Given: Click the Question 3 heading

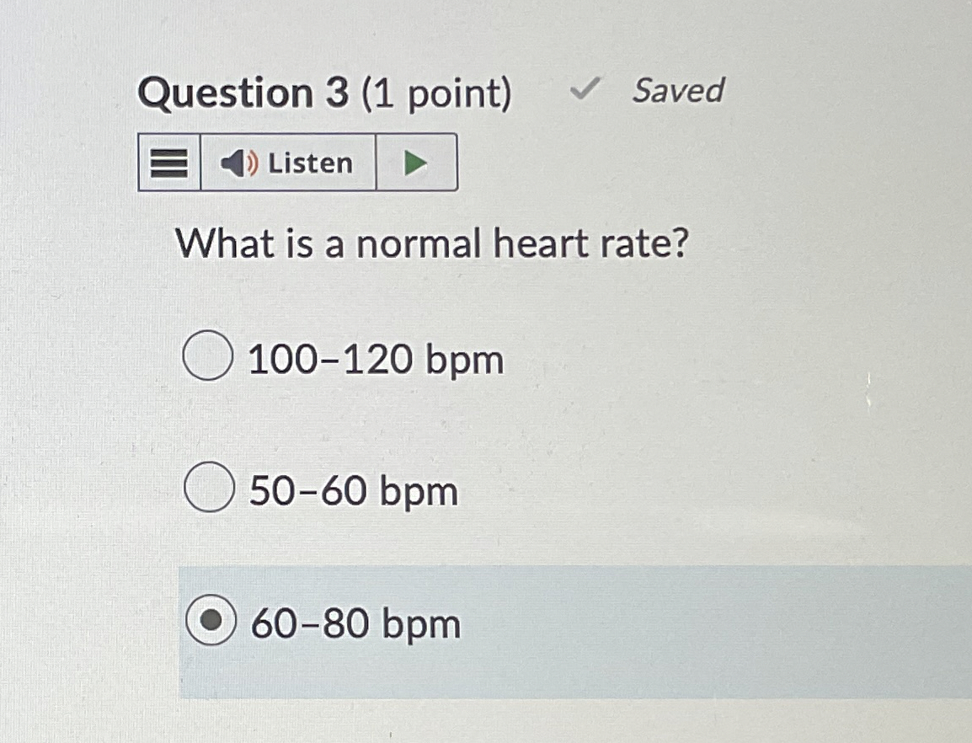Looking at the screenshot, I should click(330, 92).
